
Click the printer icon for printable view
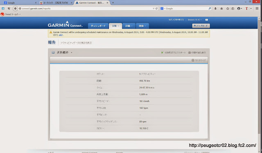pos(190,53)
